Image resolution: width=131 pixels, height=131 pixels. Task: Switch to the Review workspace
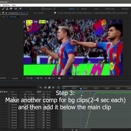click(x=84, y=9)
